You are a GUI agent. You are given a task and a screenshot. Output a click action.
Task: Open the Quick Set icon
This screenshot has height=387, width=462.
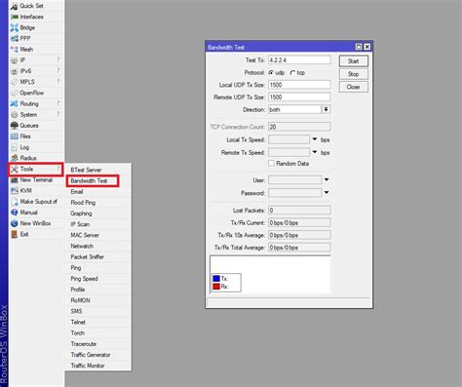pyautogui.click(x=15, y=6)
